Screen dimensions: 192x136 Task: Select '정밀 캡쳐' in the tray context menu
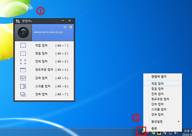(x=163, y=89)
